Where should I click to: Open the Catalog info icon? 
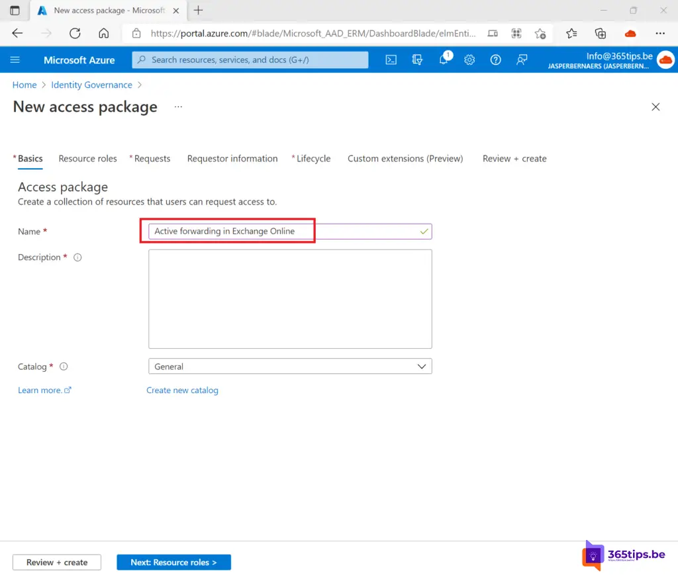coord(64,367)
